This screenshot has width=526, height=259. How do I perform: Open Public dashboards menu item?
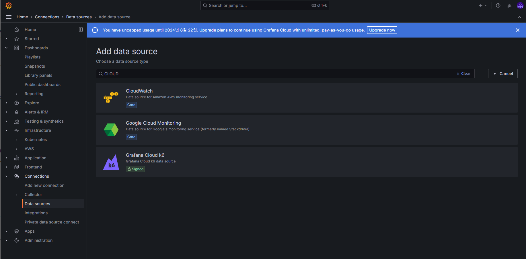(x=42, y=85)
